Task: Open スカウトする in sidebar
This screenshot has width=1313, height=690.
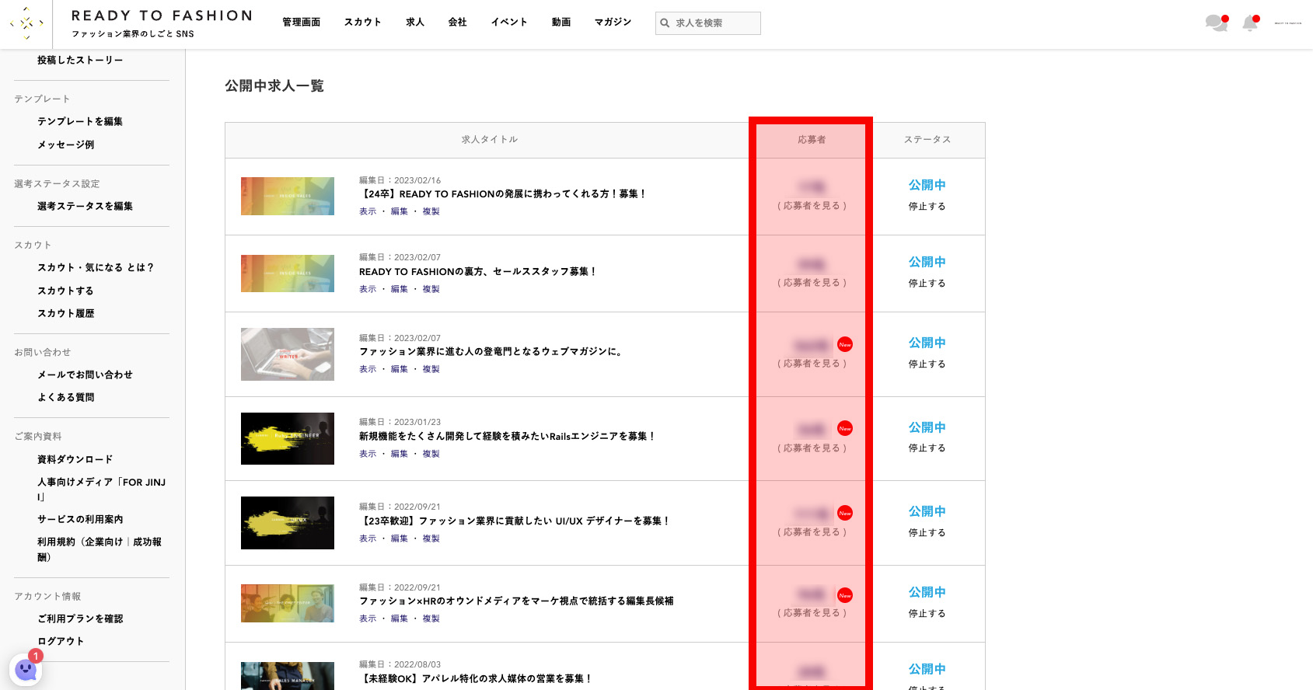Action: tap(65, 291)
